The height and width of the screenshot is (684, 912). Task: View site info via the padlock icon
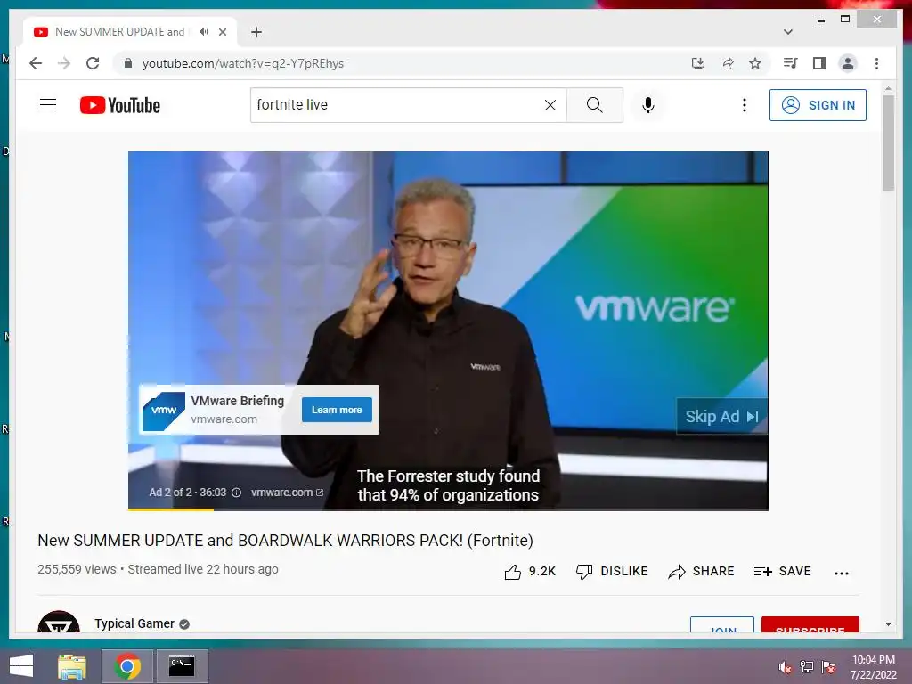(128, 63)
